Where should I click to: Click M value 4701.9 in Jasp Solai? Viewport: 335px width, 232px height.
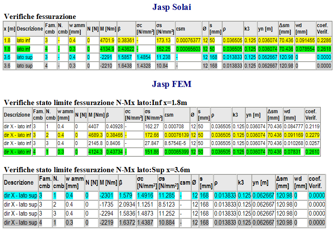tap(107, 40)
